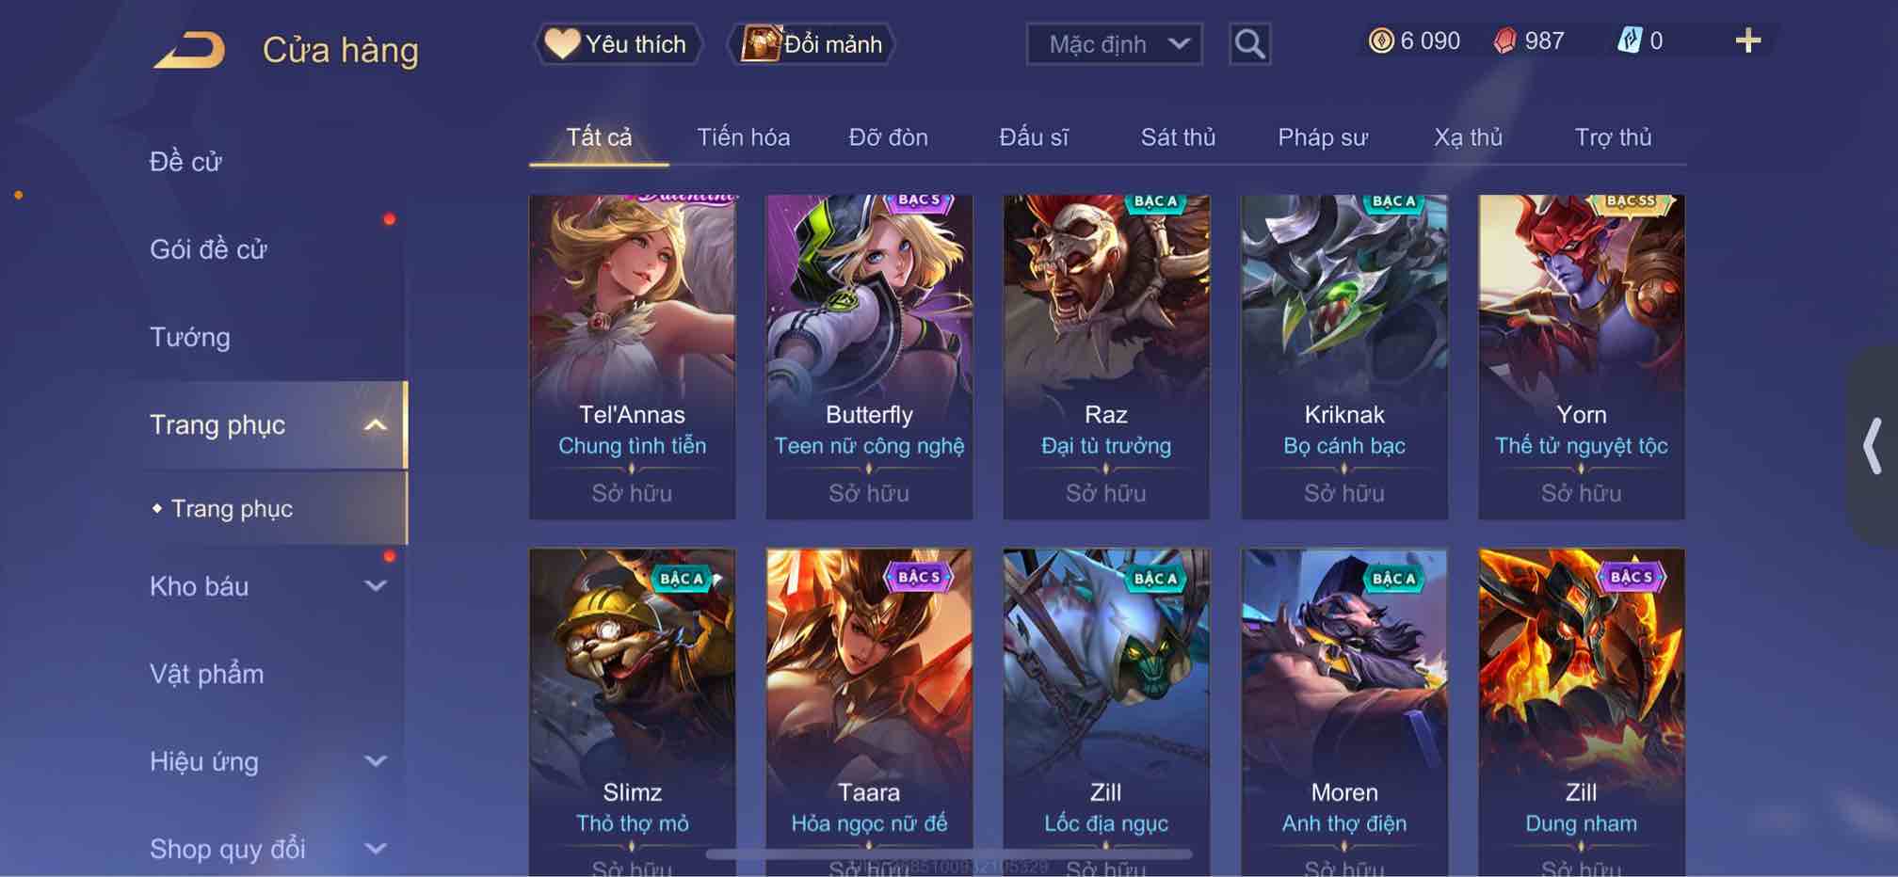Switch to the Sát thủ tab
The width and height of the screenshot is (1898, 877).
(x=1178, y=137)
